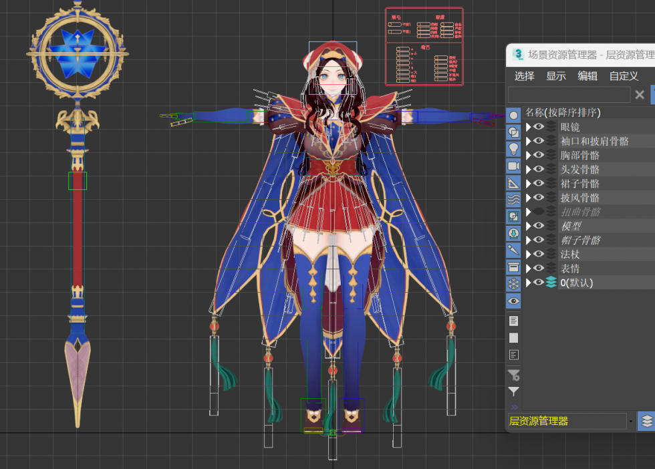The image size is (655, 469).
Task: Click the Display None blank-page icon
Action: coord(513,338)
